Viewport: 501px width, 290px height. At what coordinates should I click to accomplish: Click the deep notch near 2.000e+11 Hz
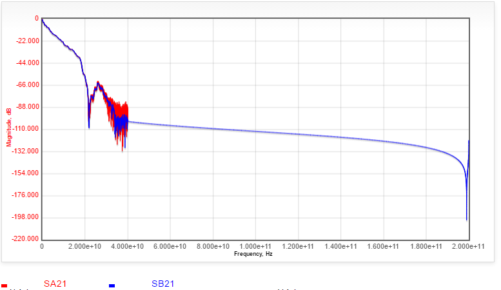click(466, 218)
